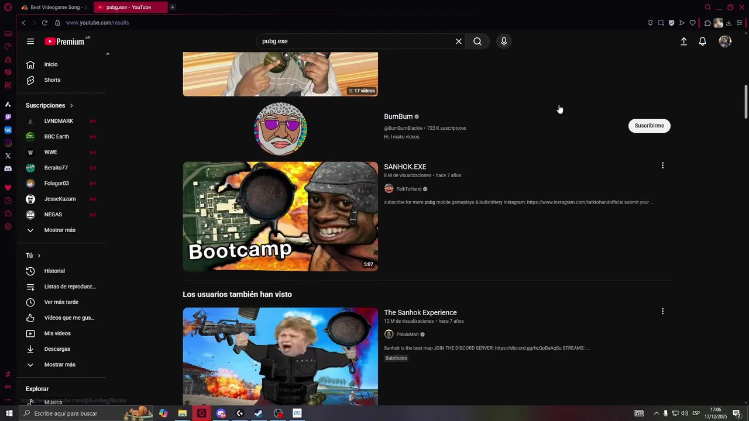Open File Explorer from the taskbar

[182, 413]
